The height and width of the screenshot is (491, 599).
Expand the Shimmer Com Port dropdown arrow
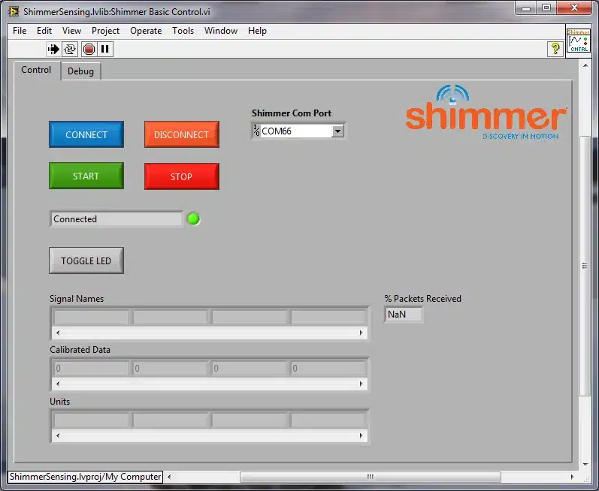[337, 131]
